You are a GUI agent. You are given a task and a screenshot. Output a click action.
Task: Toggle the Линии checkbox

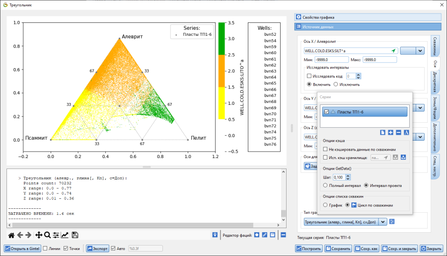pos(45,249)
